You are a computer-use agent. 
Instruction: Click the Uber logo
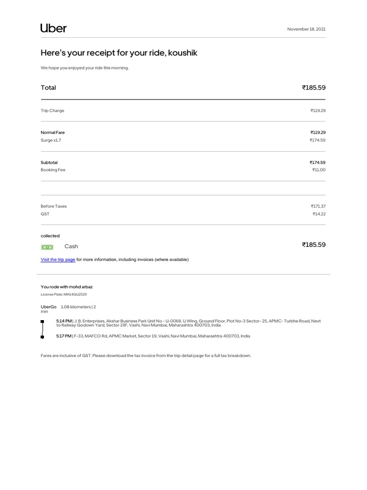pyautogui.click(x=54, y=28)
